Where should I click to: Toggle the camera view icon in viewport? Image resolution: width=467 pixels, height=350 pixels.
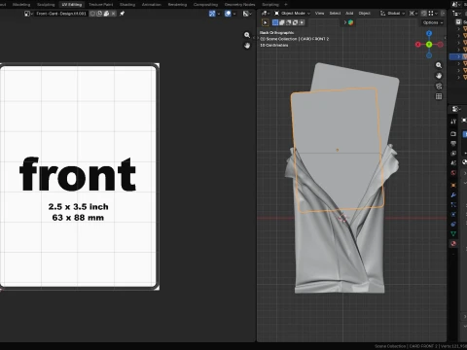tap(439, 87)
